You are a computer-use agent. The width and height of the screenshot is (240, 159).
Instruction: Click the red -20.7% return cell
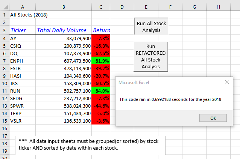click(101, 76)
